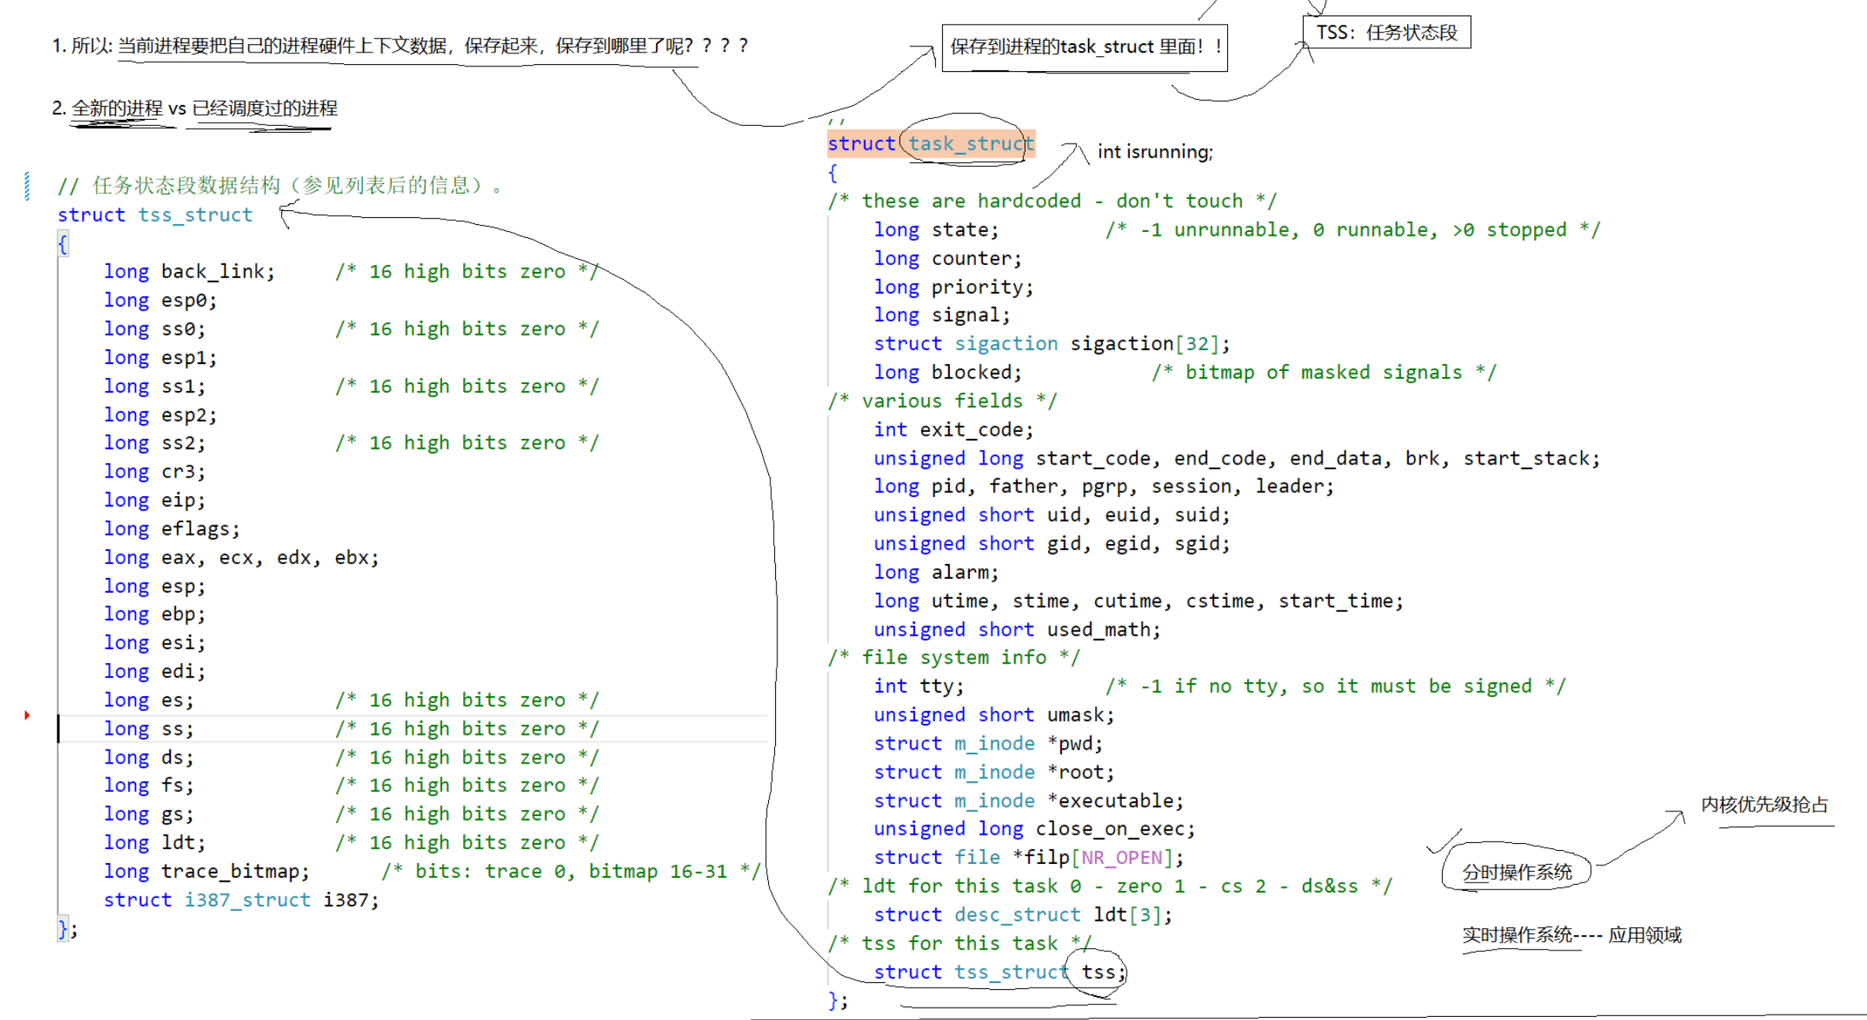
Task: Click the int isrunning annotation
Action: point(1155,152)
